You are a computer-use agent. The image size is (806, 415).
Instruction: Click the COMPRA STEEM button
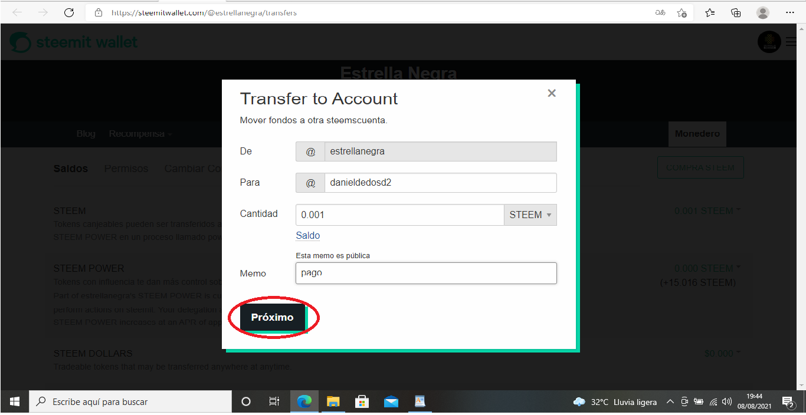click(700, 167)
